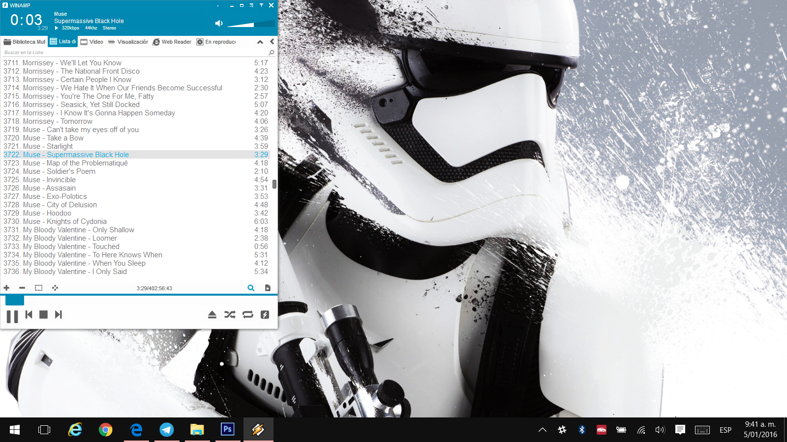Click the seek bar position handle
787x442 pixels.
tap(15, 300)
